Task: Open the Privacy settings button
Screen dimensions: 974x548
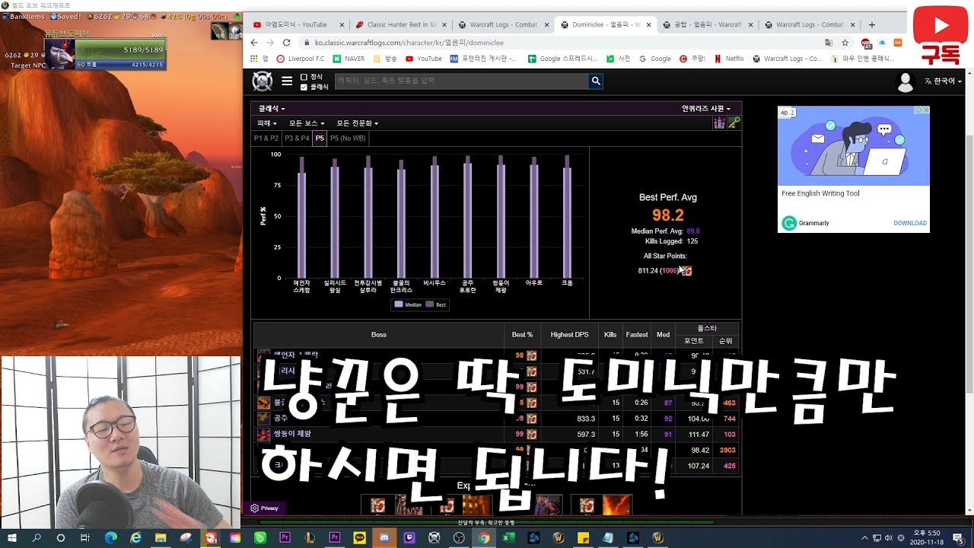Action: (x=265, y=508)
